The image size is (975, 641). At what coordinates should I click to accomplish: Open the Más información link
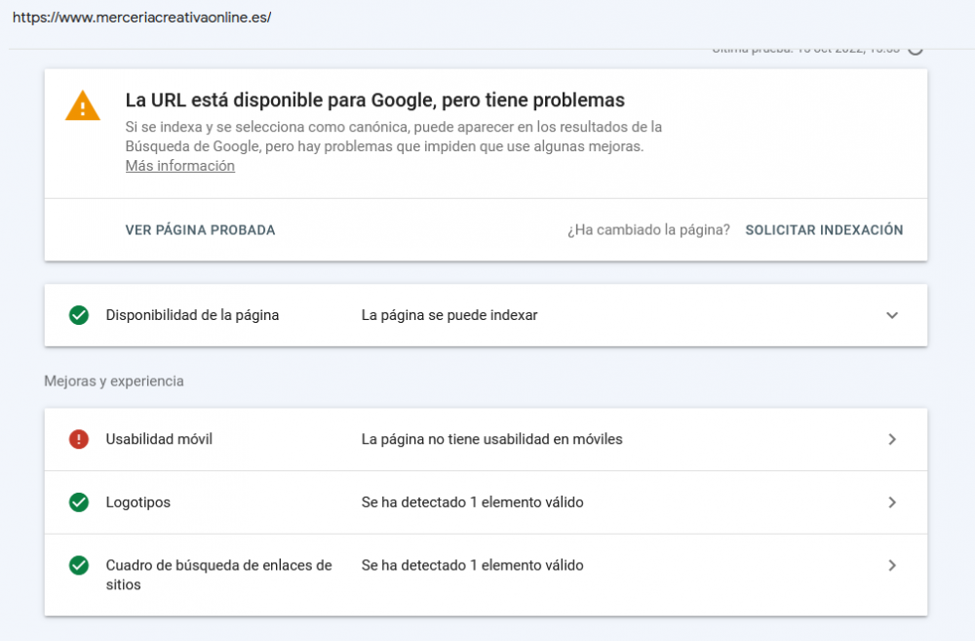179,165
